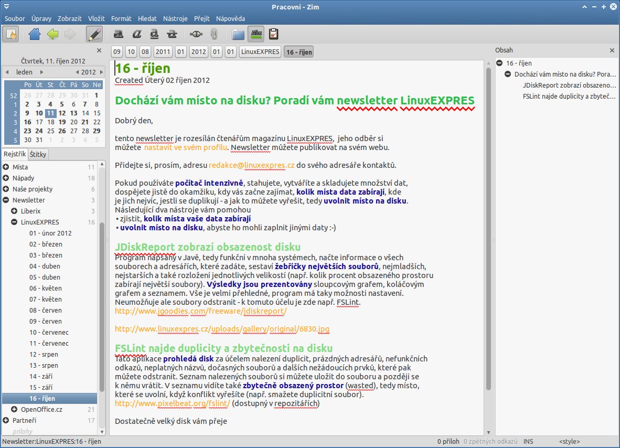The height and width of the screenshot is (448, 620).
Task: Expand the OpenOffice.cz tree node
Action: [x=14, y=409]
